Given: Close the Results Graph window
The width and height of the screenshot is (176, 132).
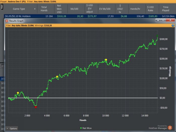Looking at the screenshot, I should coord(170,20).
